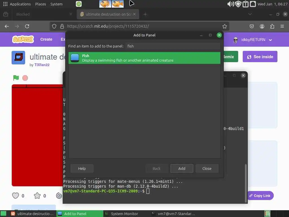Screen dimensions: 289x217
Task: Close the terminal window
Action: [243, 75]
